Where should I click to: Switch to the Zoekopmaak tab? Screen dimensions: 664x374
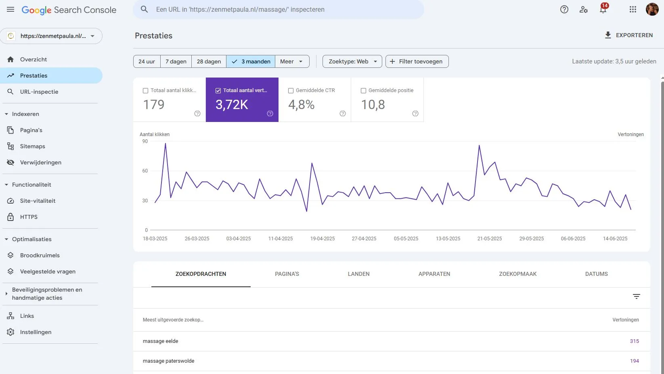pyautogui.click(x=518, y=274)
